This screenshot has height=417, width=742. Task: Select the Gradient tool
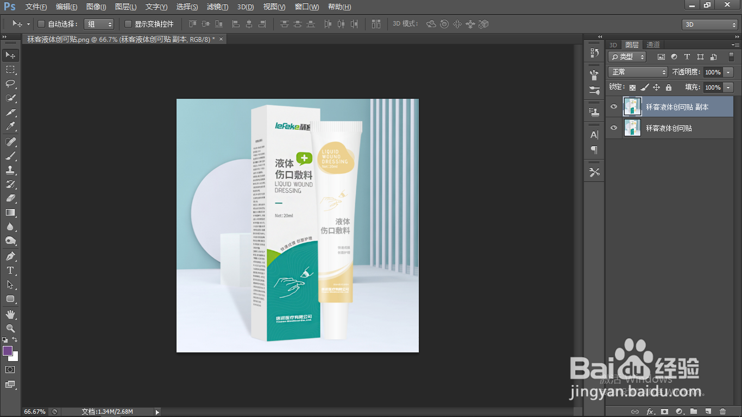(10, 212)
